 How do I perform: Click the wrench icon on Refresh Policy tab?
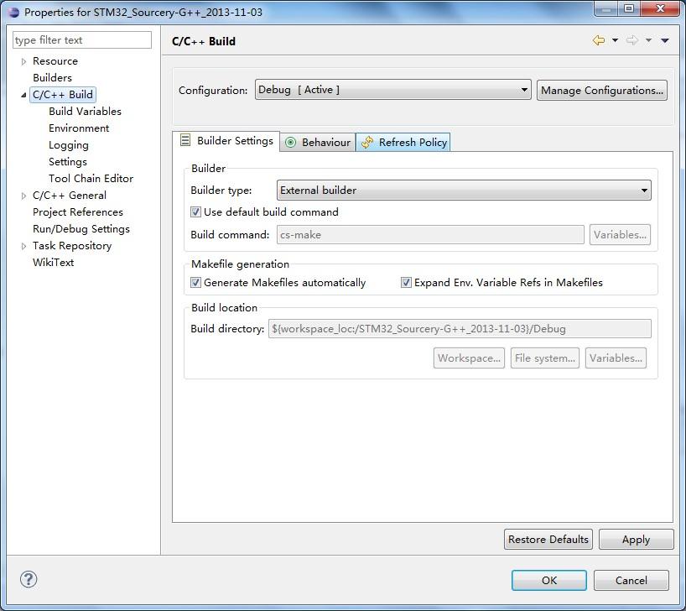[366, 141]
